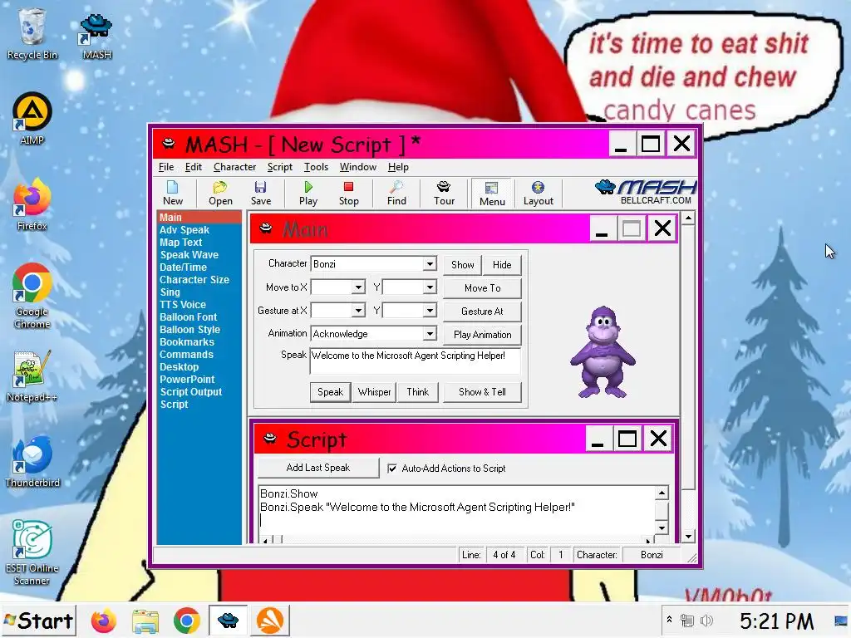851x638 pixels.
Task: Toggle the Menu panel toolbar button
Action: [492, 194]
